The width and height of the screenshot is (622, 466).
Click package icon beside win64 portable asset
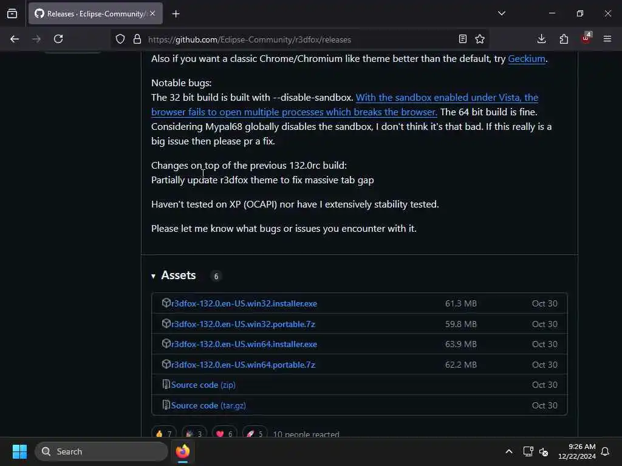pos(166,364)
